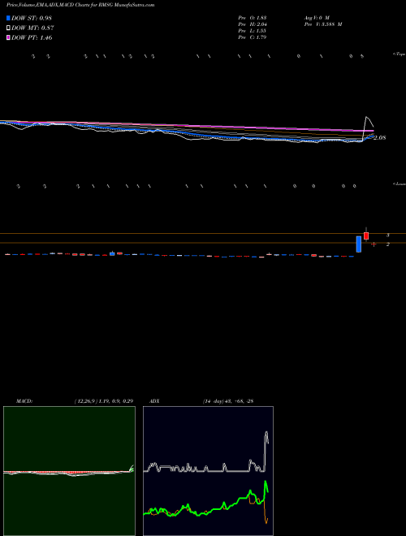Select the ADX (14 day) values text
The image size is (406, 536).
click(x=227, y=401)
